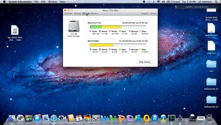Image resolution: width=221 pixels, height=125 pixels.
Task: Open the Apple menu
Action: point(4,2)
